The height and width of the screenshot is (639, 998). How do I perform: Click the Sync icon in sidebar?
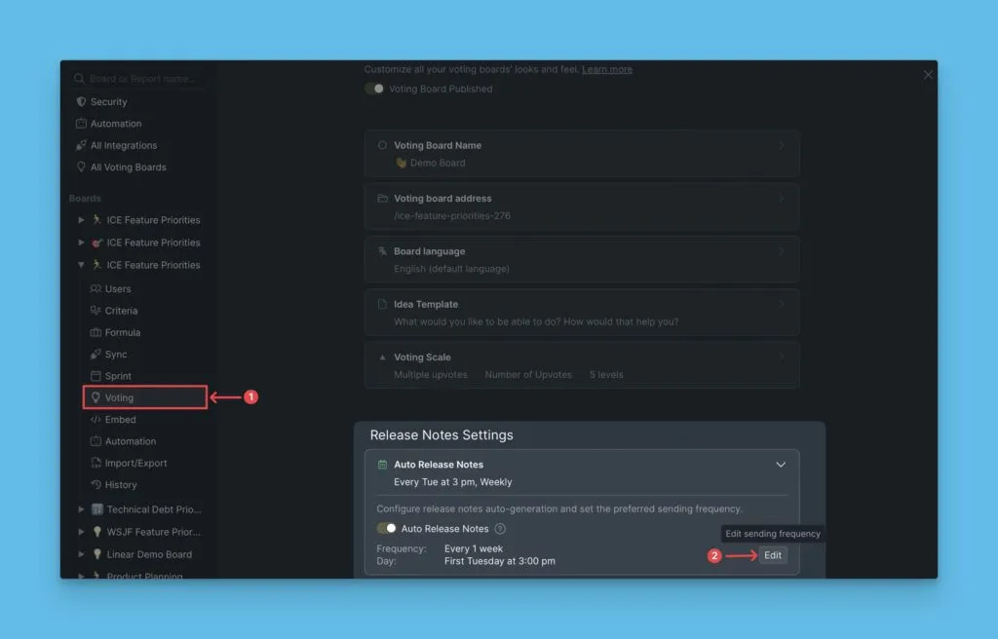click(96, 355)
